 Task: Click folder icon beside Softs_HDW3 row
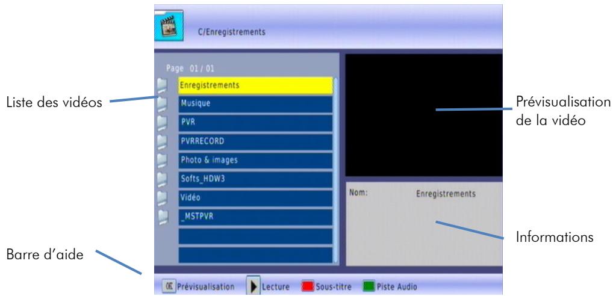coord(162,179)
